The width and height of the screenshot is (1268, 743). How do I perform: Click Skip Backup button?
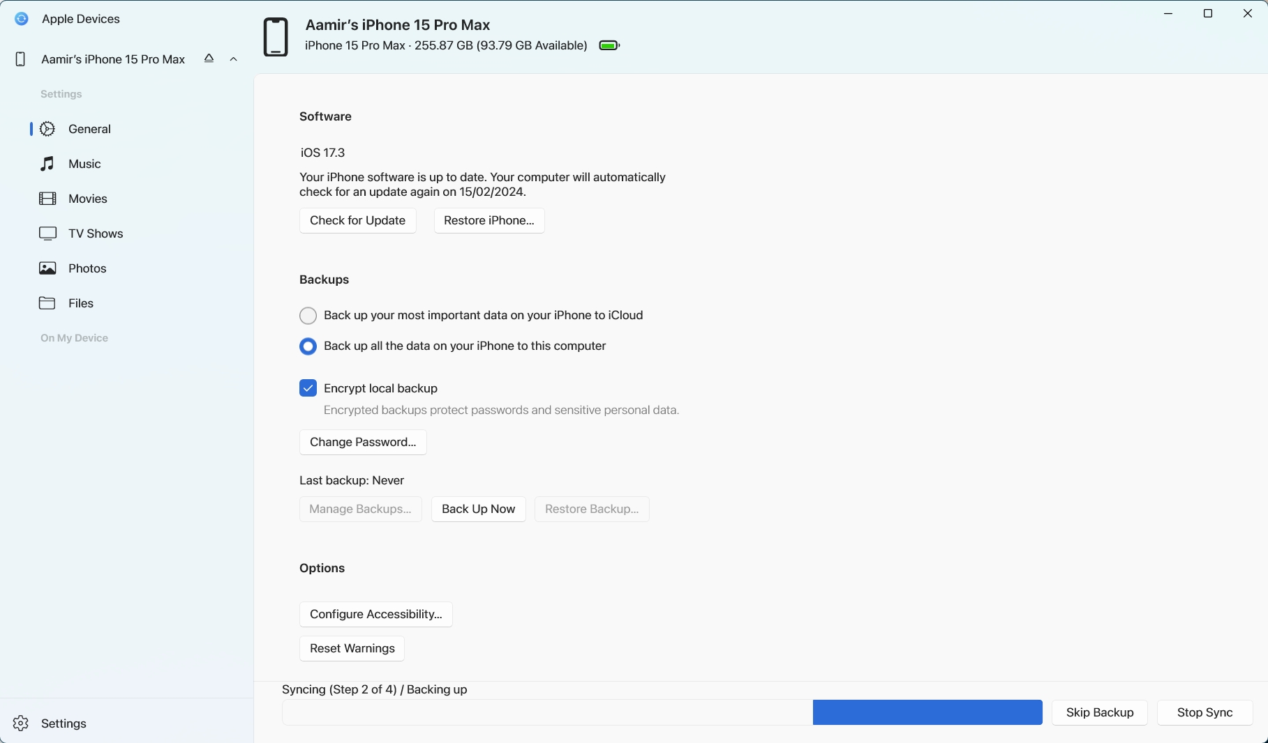pos(1100,712)
